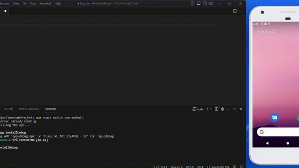
Task: Open the View menu
Action: (x=16, y=3)
